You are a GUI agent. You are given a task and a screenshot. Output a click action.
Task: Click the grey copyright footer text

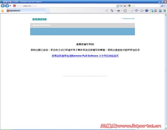tap(85, 76)
